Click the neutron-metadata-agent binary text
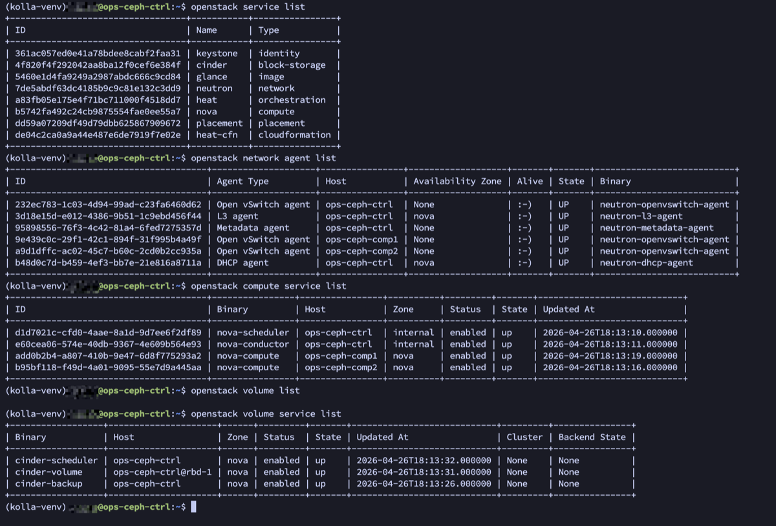 click(x=656, y=228)
